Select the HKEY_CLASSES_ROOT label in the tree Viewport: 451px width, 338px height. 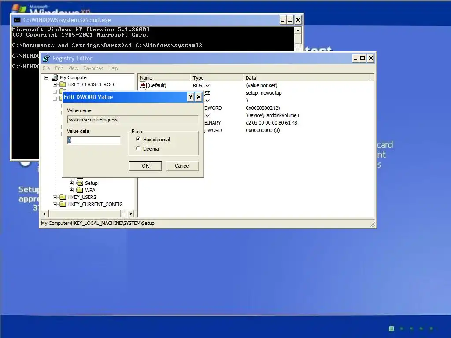[92, 84]
